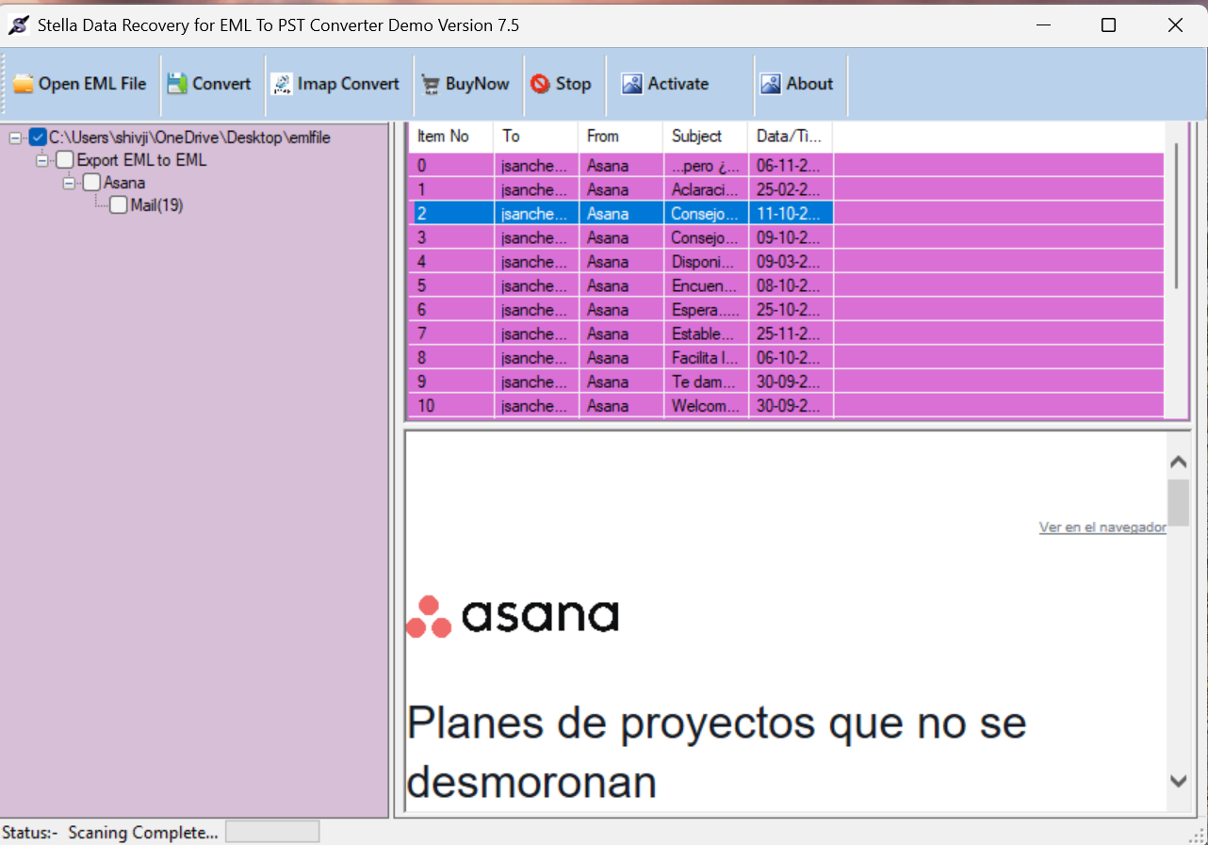Screen dimensions: 1208x845
Task: Click the Subject column header
Action: [x=706, y=137]
